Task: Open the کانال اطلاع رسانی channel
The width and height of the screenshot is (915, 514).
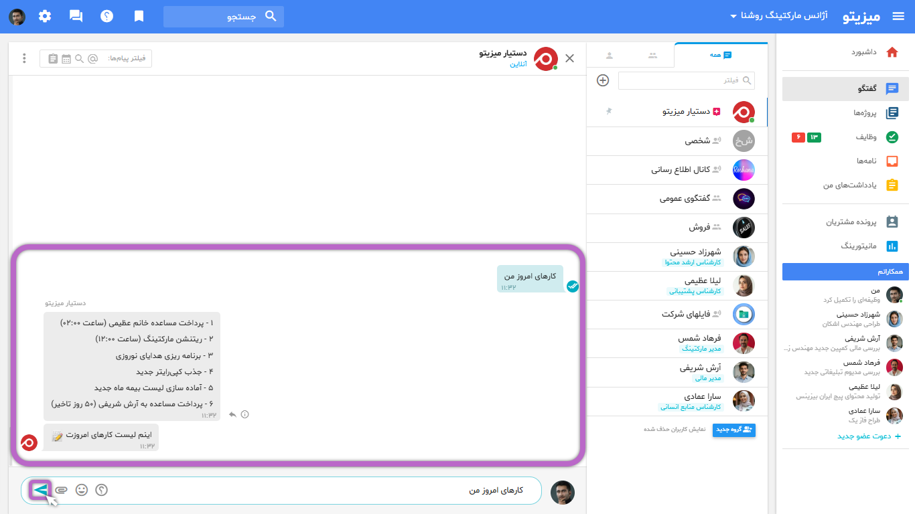Action: pos(677,170)
